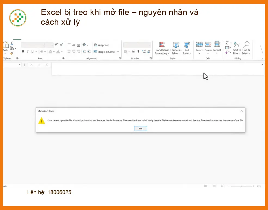This screenshot has height=210, width=268.
Task: Apply Percent Style icon
Action: point(133,52)
